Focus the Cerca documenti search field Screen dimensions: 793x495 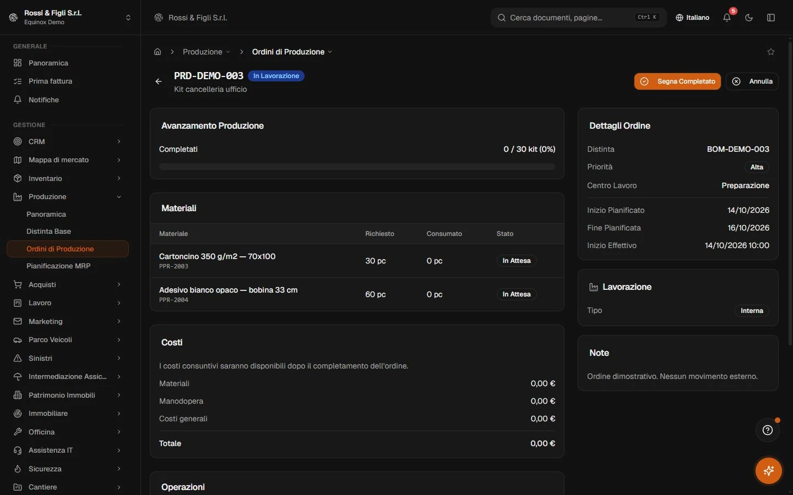pyautogui.click(x=578, y=18)
